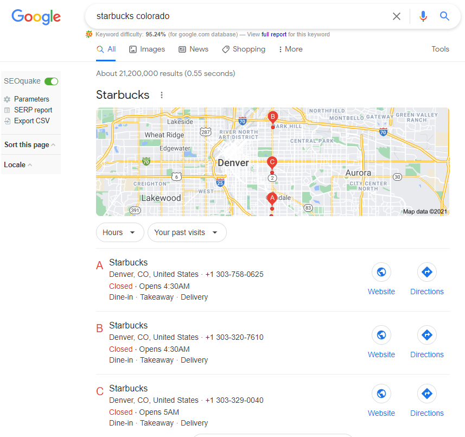Open the Hours filter dropdown
This screenshot has height=437, width=465.
(120, 232)
